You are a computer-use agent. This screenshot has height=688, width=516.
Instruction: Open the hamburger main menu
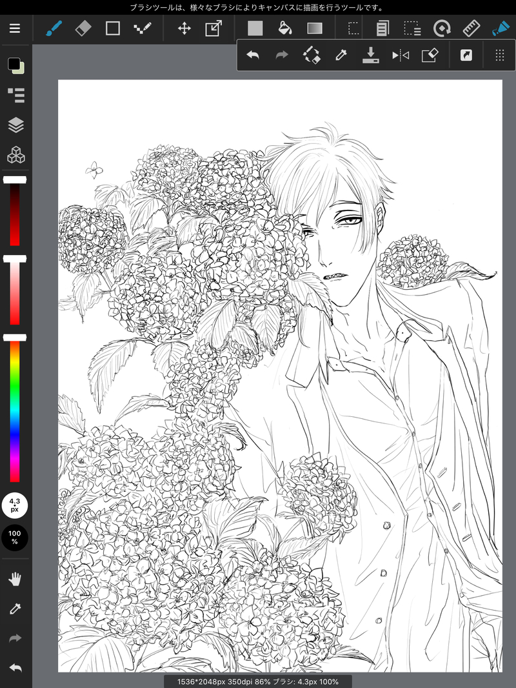[15, 28]
